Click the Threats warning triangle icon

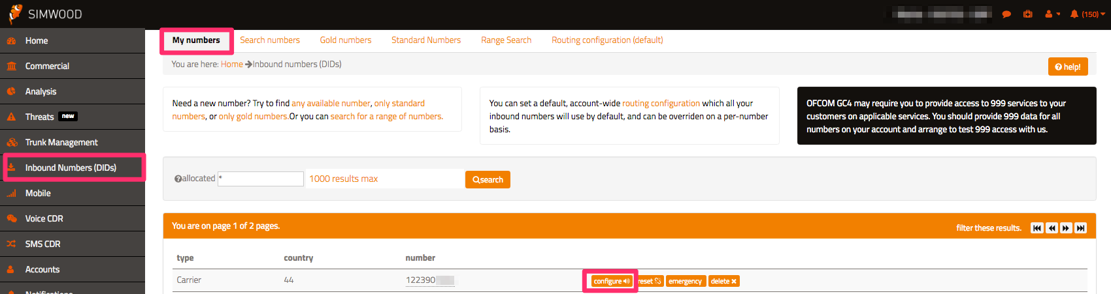pyautogui.click(x=11, y=117)
